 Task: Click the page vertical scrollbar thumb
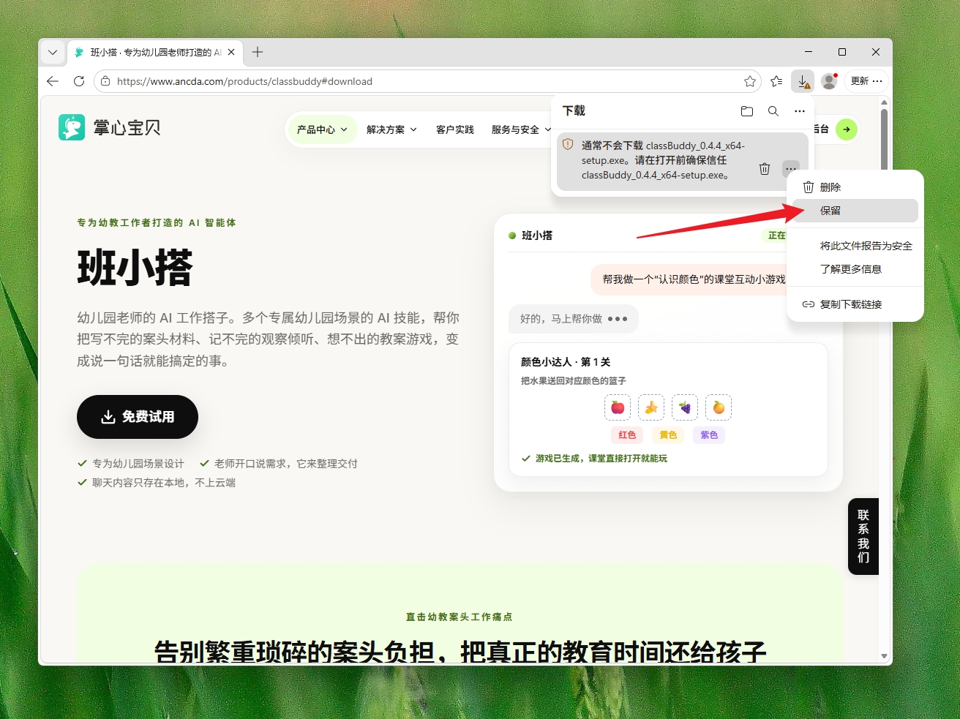click(884, 139)
